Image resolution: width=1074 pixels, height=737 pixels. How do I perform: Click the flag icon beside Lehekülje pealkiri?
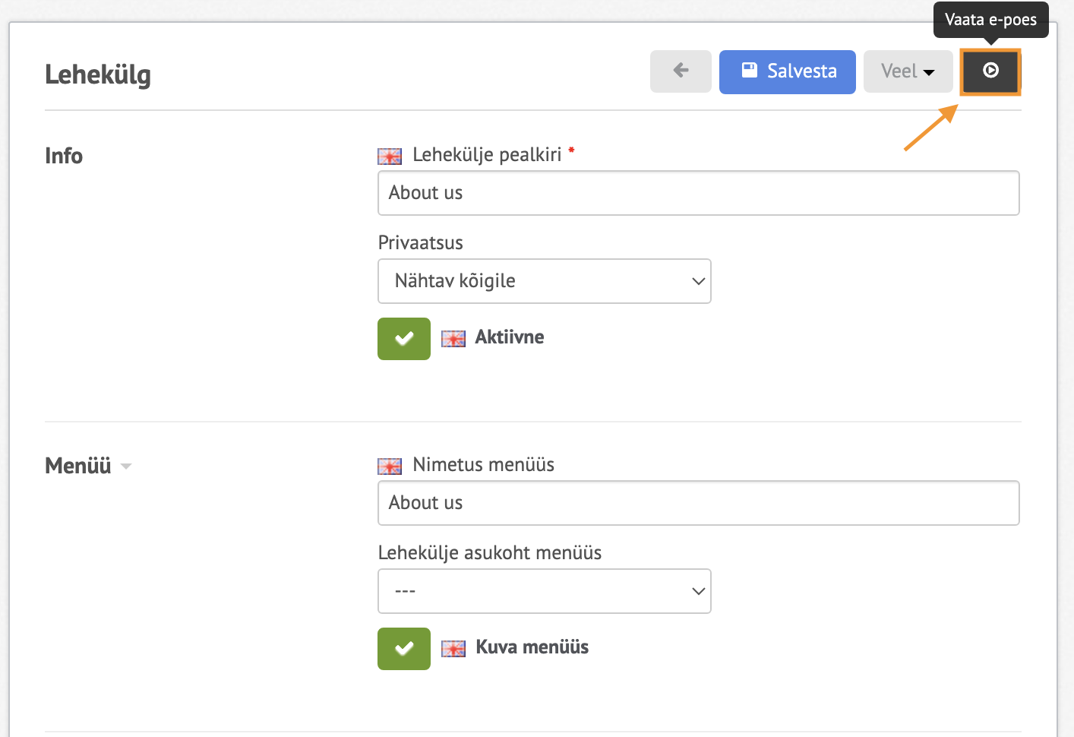pos(390,157)
